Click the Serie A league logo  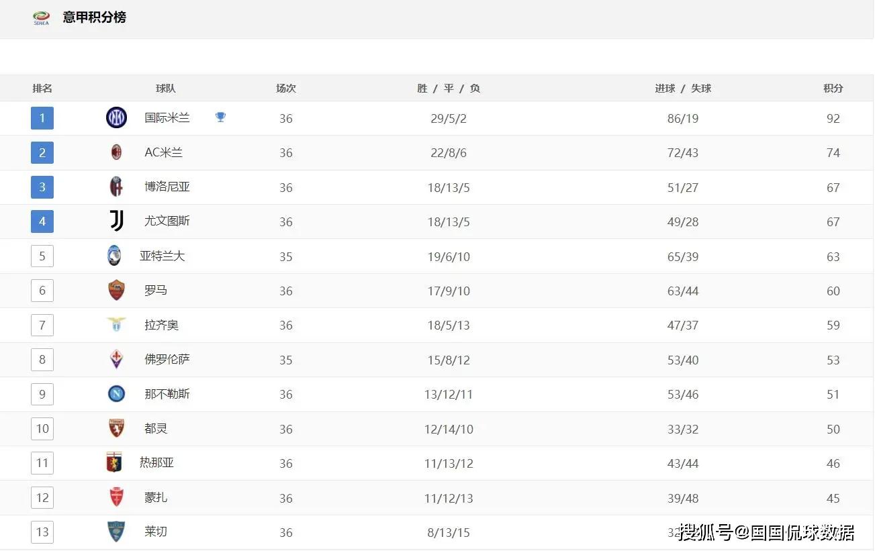(x=42, y=18)
